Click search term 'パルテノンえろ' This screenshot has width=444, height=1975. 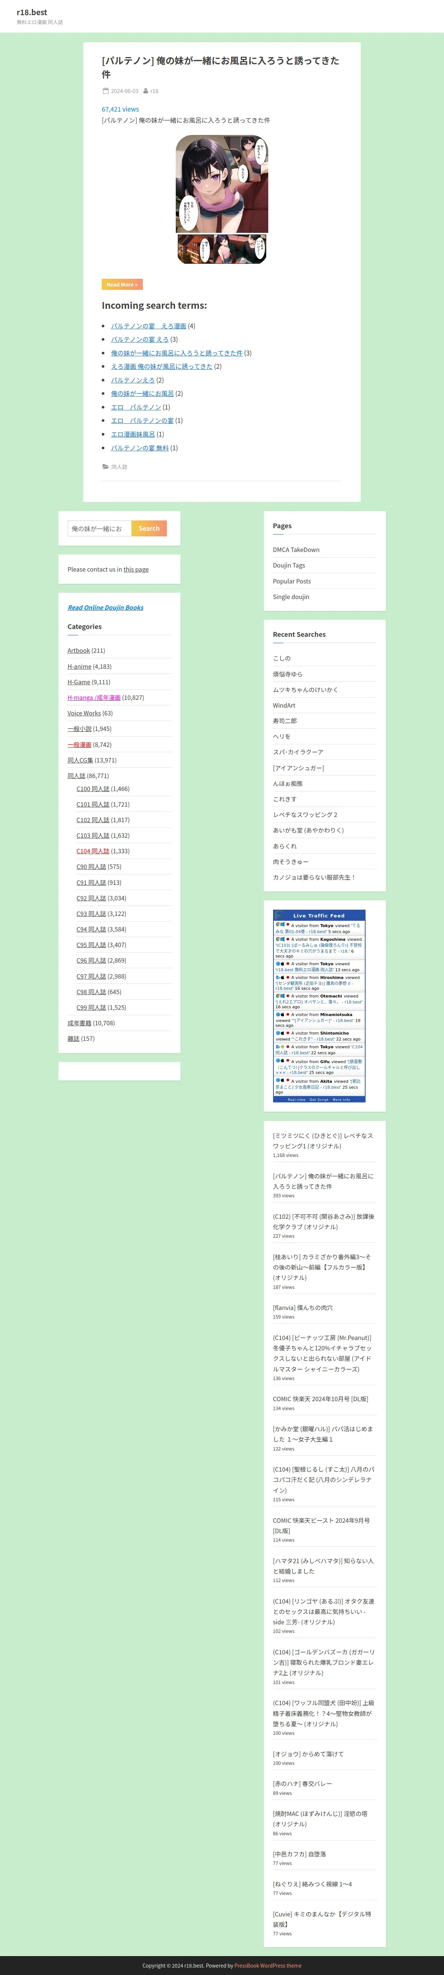click(x=132, y=380)
